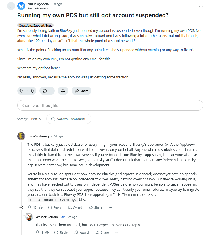This screenshot has width=206, height=235.
Task: Upvote WouterGlorieux's reply comment
Action: (x=37, y=232)
